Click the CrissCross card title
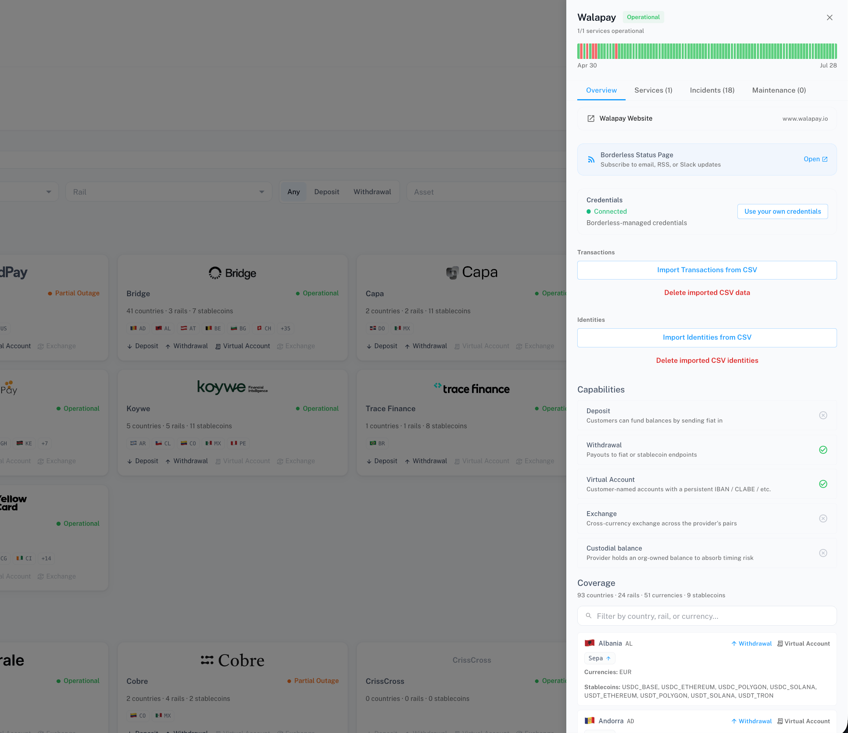 [385, 681]
